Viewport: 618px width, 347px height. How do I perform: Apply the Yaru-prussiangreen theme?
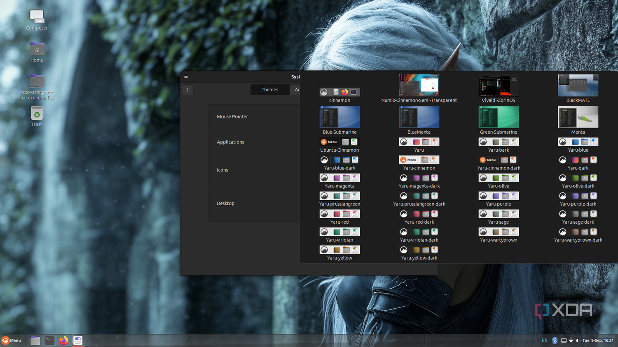coord(339,199)
